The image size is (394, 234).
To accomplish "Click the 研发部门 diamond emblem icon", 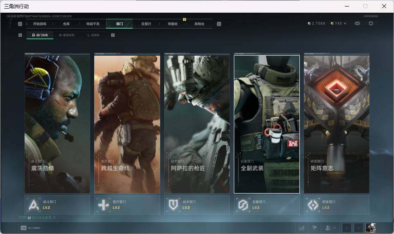I will pyautogui.click(x=313, y=205).
